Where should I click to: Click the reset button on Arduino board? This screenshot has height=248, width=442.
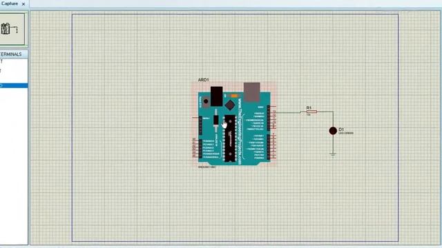(206, 101)
